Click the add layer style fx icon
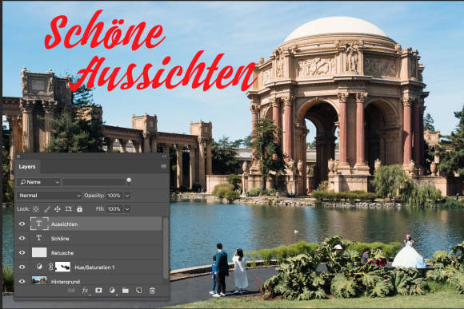 [x=85, y=291]
